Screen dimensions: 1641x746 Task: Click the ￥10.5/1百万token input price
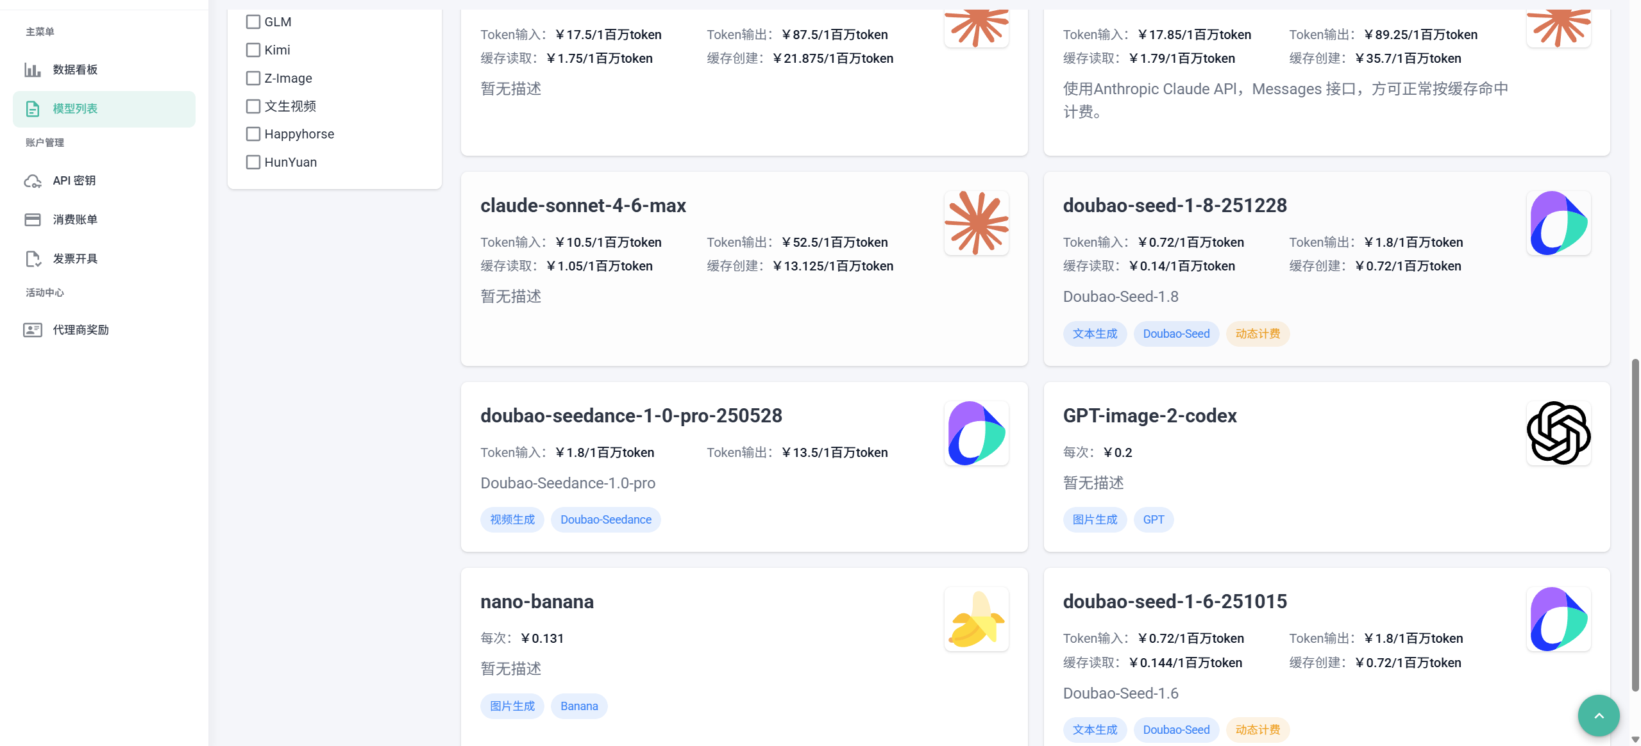pos(608,242)
